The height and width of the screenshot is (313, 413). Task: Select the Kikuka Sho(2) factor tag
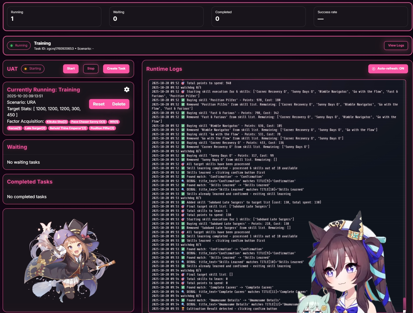tap(57, 122)
